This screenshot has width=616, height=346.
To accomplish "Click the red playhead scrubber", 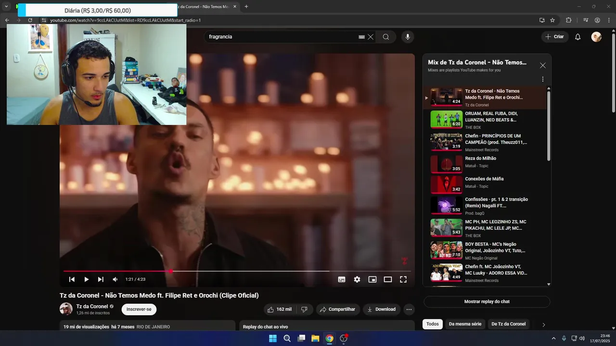I will (x=171, y=271).
